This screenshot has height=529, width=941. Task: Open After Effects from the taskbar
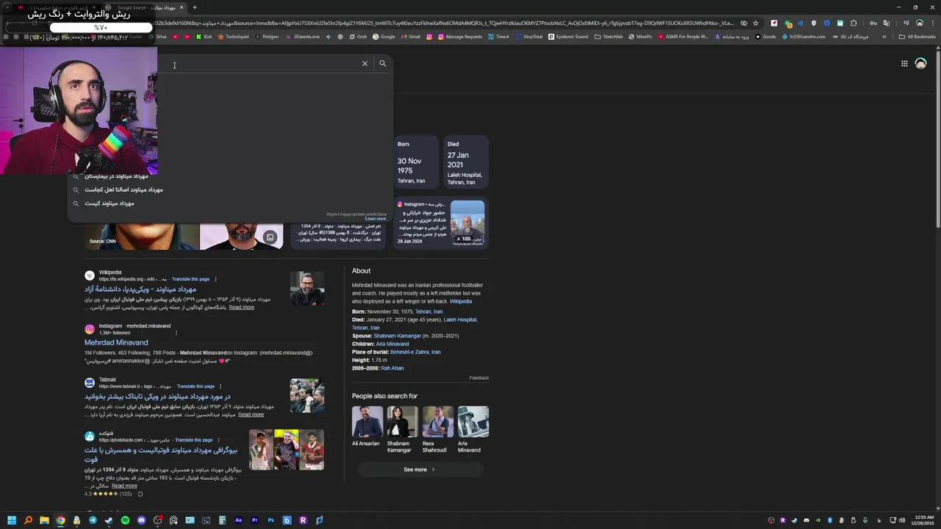(238, 520)
